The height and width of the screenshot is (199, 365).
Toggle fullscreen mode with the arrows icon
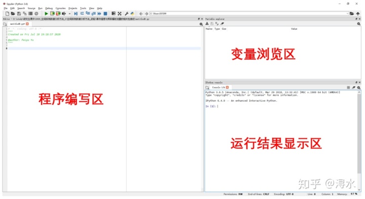click(x=120, y=14)
